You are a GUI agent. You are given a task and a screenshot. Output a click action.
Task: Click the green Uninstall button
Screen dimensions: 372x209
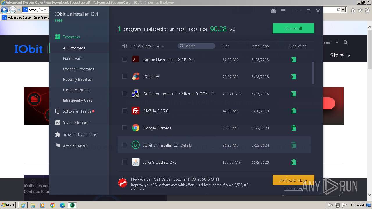pyautogui.click(x=293, y=28)
